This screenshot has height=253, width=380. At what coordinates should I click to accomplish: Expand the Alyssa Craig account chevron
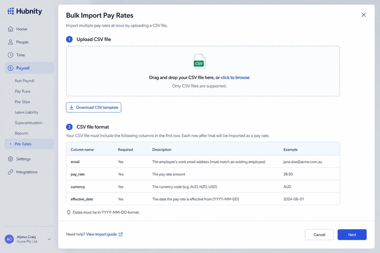click(49, 239)
